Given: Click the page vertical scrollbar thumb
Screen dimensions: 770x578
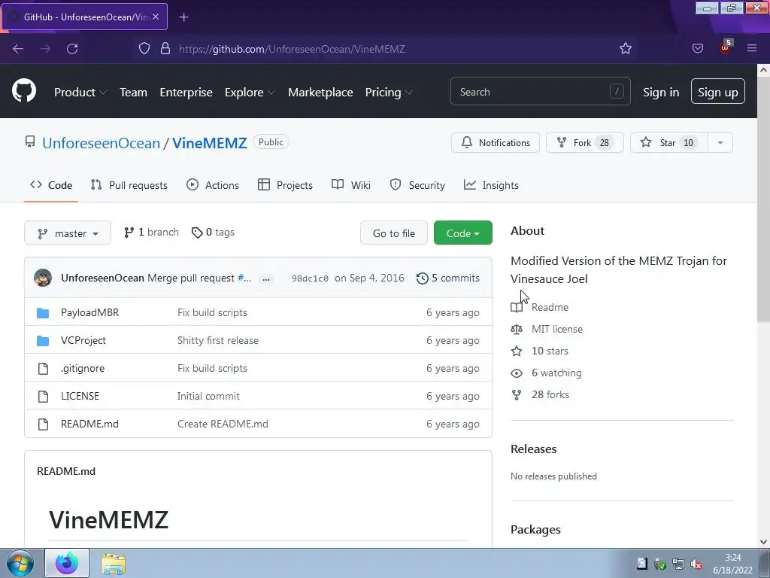Looking at the screenshot, I should pos(763,199).
